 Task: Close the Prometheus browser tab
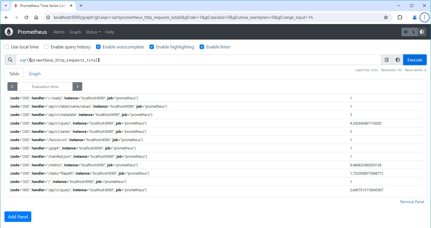tap(71, 6)
